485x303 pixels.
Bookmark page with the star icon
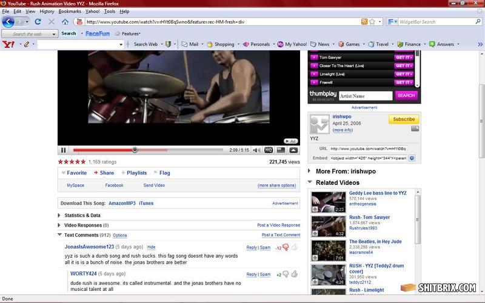pyautogui.click(x=372, y=22)
